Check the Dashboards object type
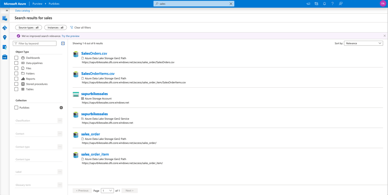388x195 pixels. point(16,58)
